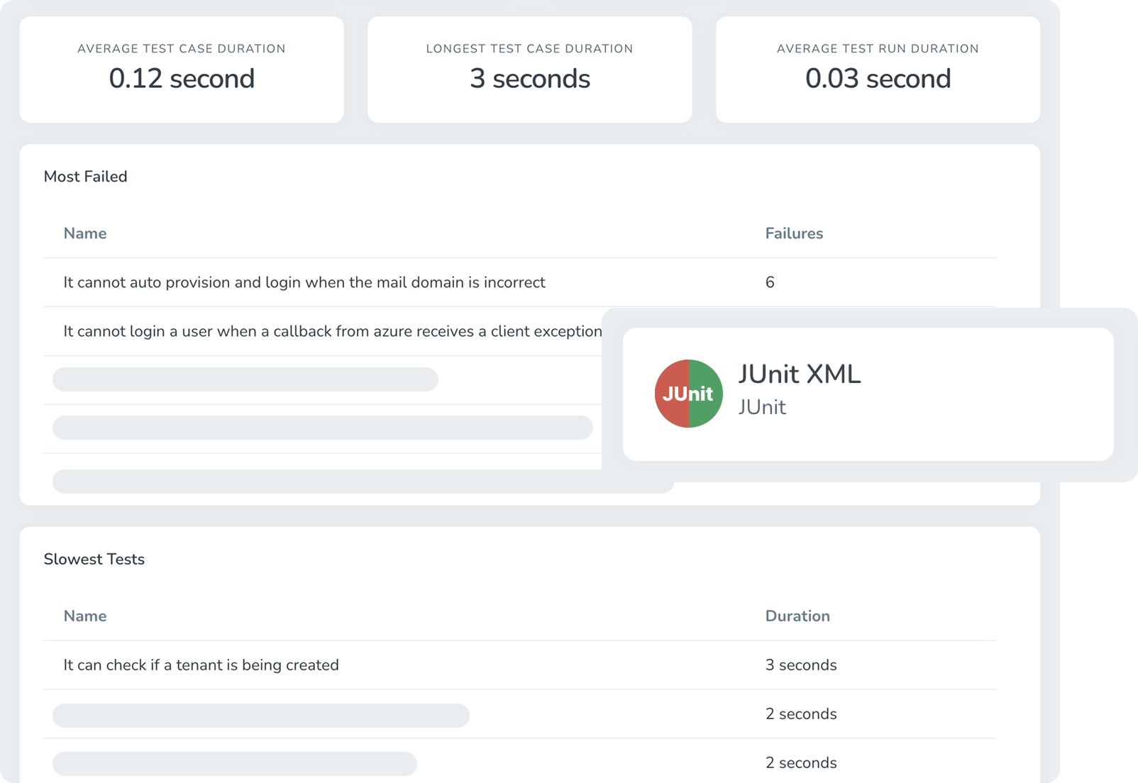Open the tenant is being created test row
The height and width of the screenshot is (783, 1138).
pyautogui.click(x=519, y=665)
